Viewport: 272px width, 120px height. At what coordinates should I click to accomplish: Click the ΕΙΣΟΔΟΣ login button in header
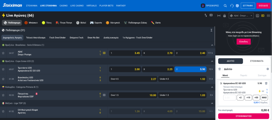[263, 6]
